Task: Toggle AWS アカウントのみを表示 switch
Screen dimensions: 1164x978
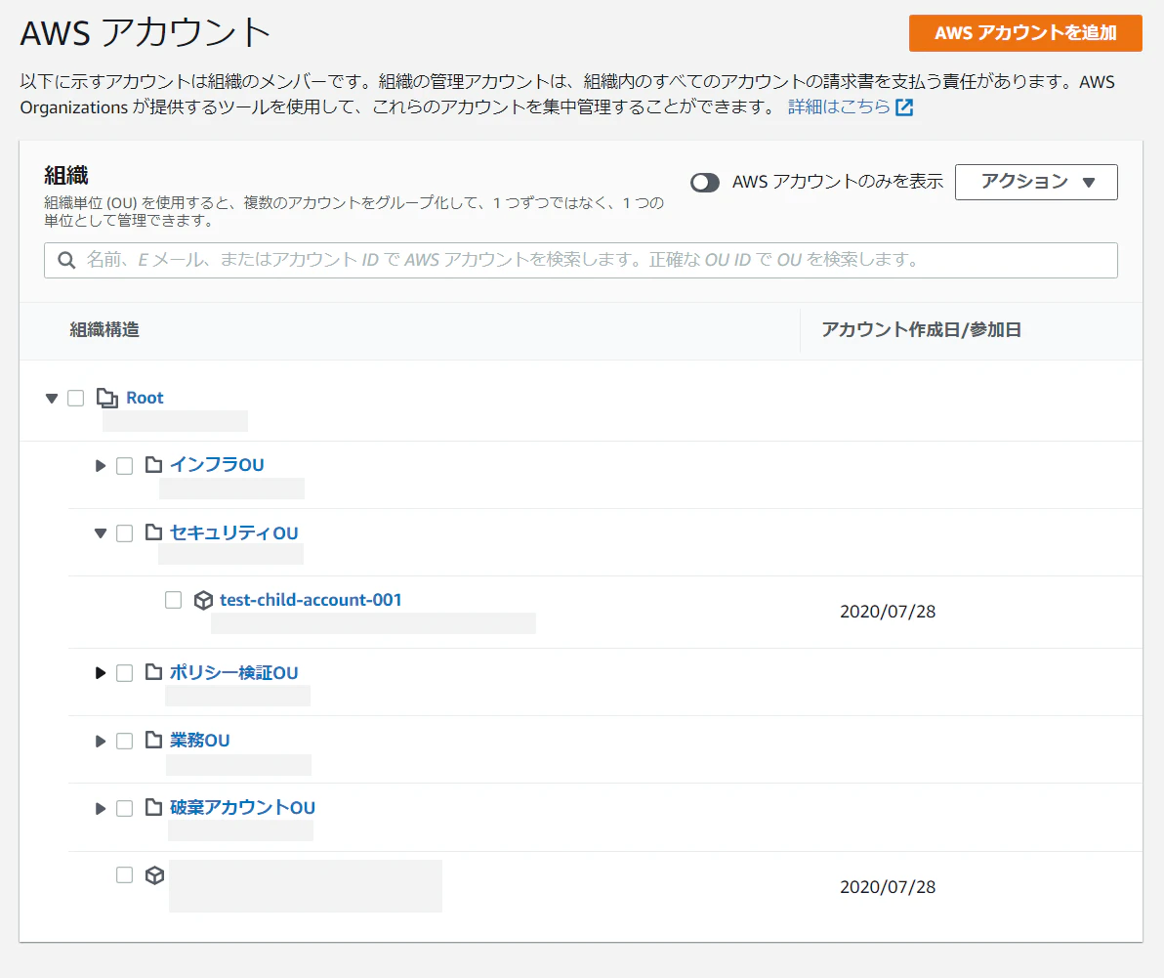Action: (704, 182)
